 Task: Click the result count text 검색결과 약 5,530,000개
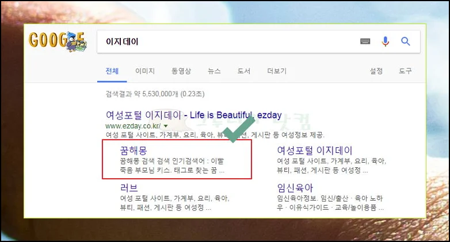click(155, 94)
